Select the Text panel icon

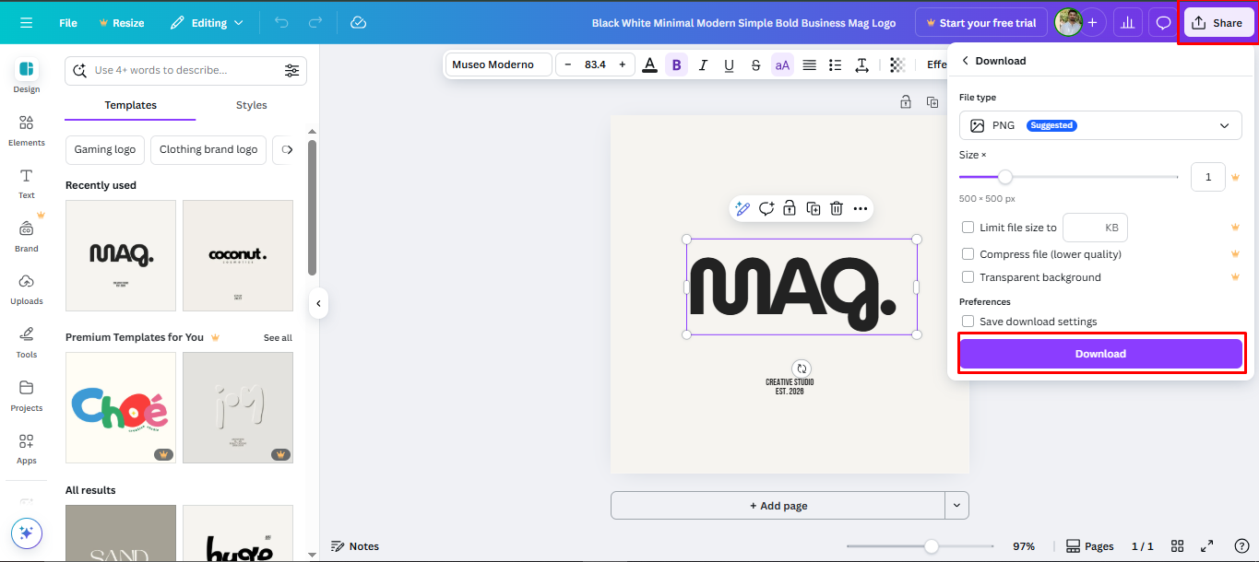point(26,181)
